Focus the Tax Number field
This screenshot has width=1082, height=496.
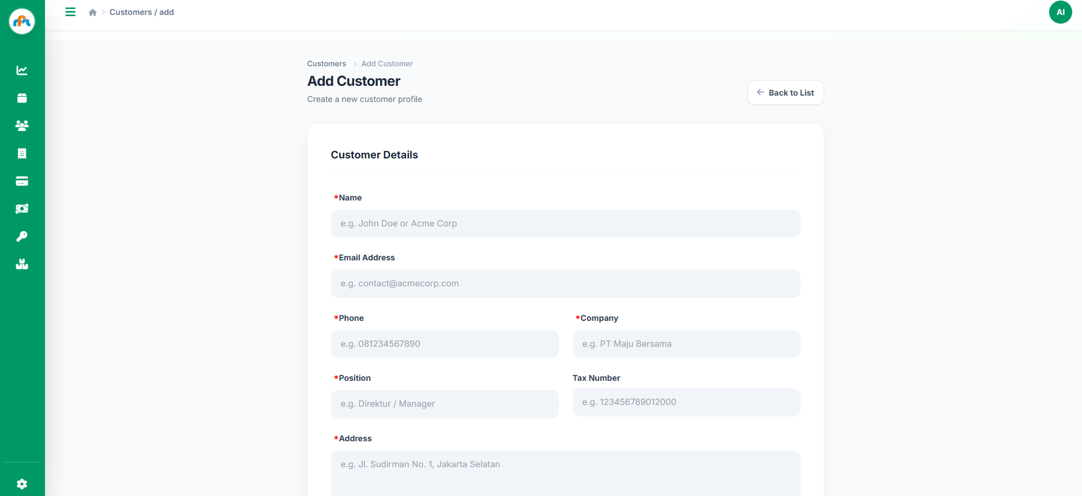tap(686, 402)
